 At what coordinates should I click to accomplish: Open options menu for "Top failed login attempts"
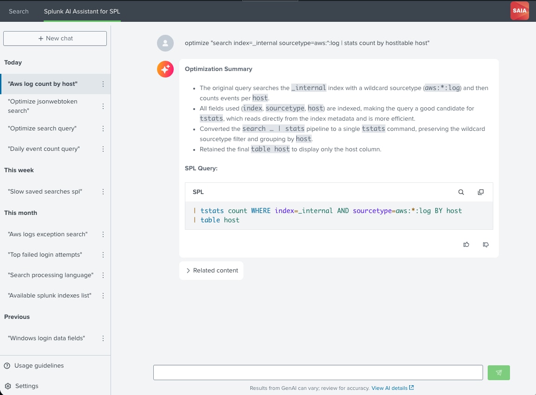pyautogui.click(x=103, y=255)
